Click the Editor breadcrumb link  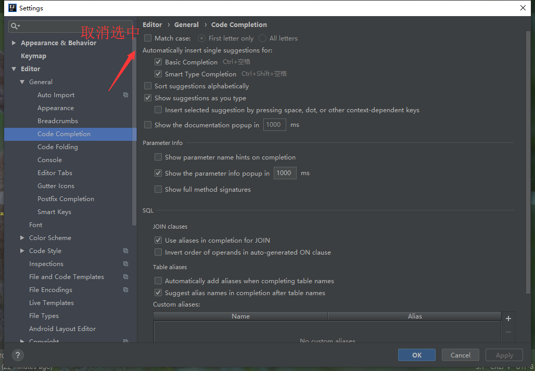pos(152,25)
